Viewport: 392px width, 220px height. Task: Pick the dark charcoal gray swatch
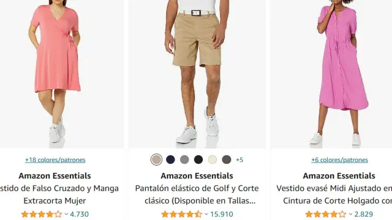[x=227, y=159]
